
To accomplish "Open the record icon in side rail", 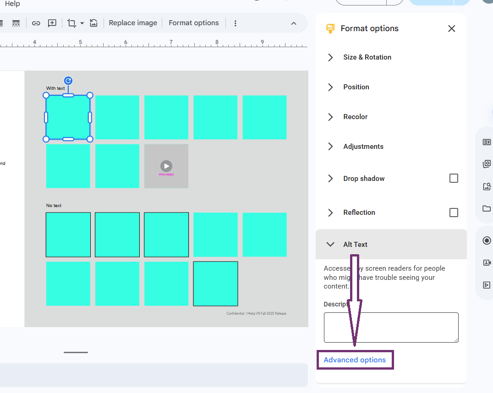I will [x=487, y=240].
